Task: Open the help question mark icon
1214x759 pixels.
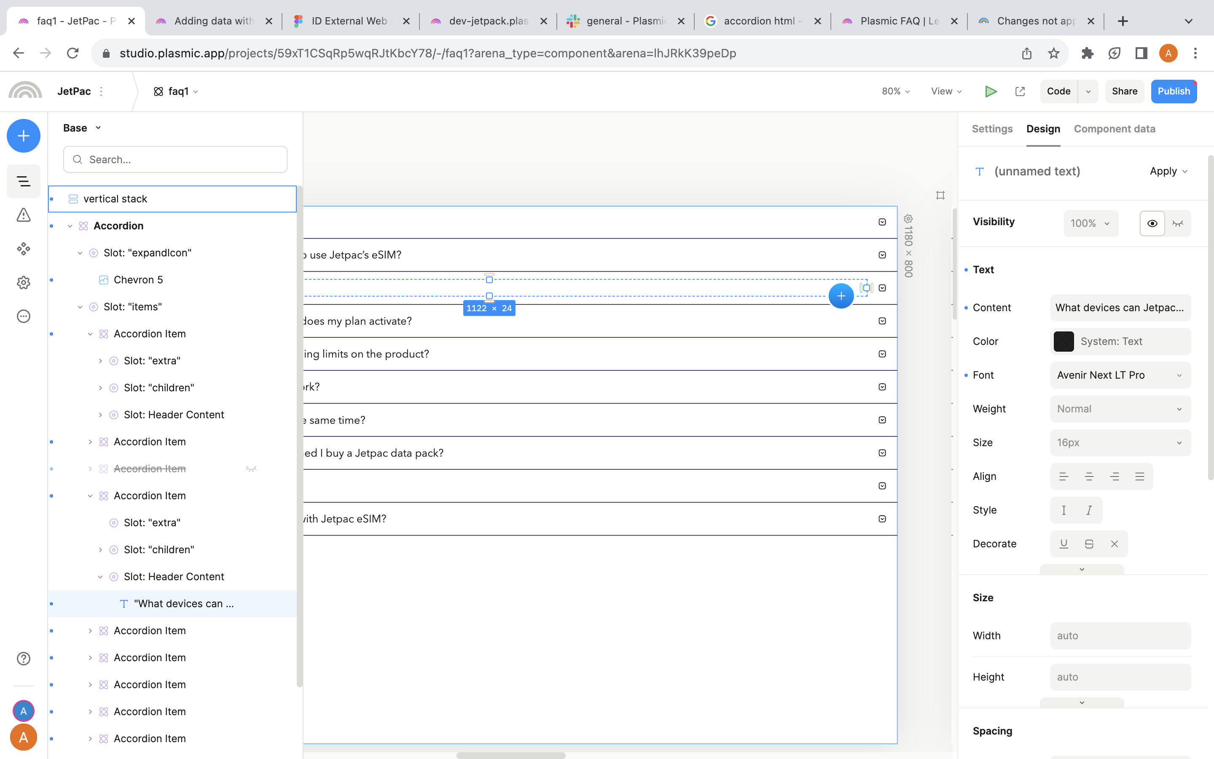Action: pos(24,658)
